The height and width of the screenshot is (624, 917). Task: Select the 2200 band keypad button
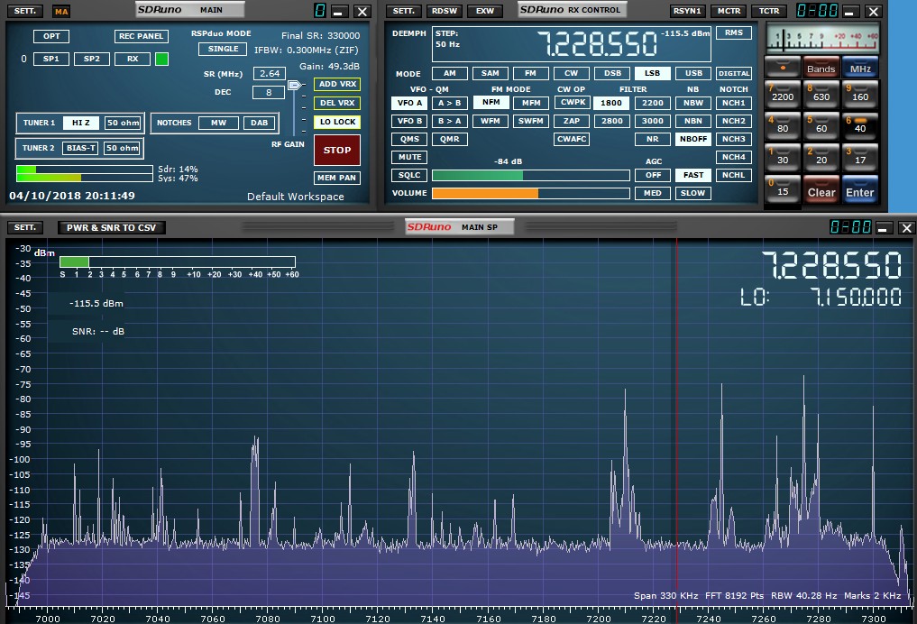point(783,95)
